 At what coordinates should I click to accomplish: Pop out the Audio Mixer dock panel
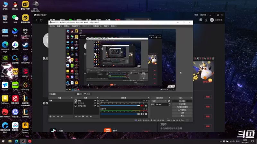[148, 98]
